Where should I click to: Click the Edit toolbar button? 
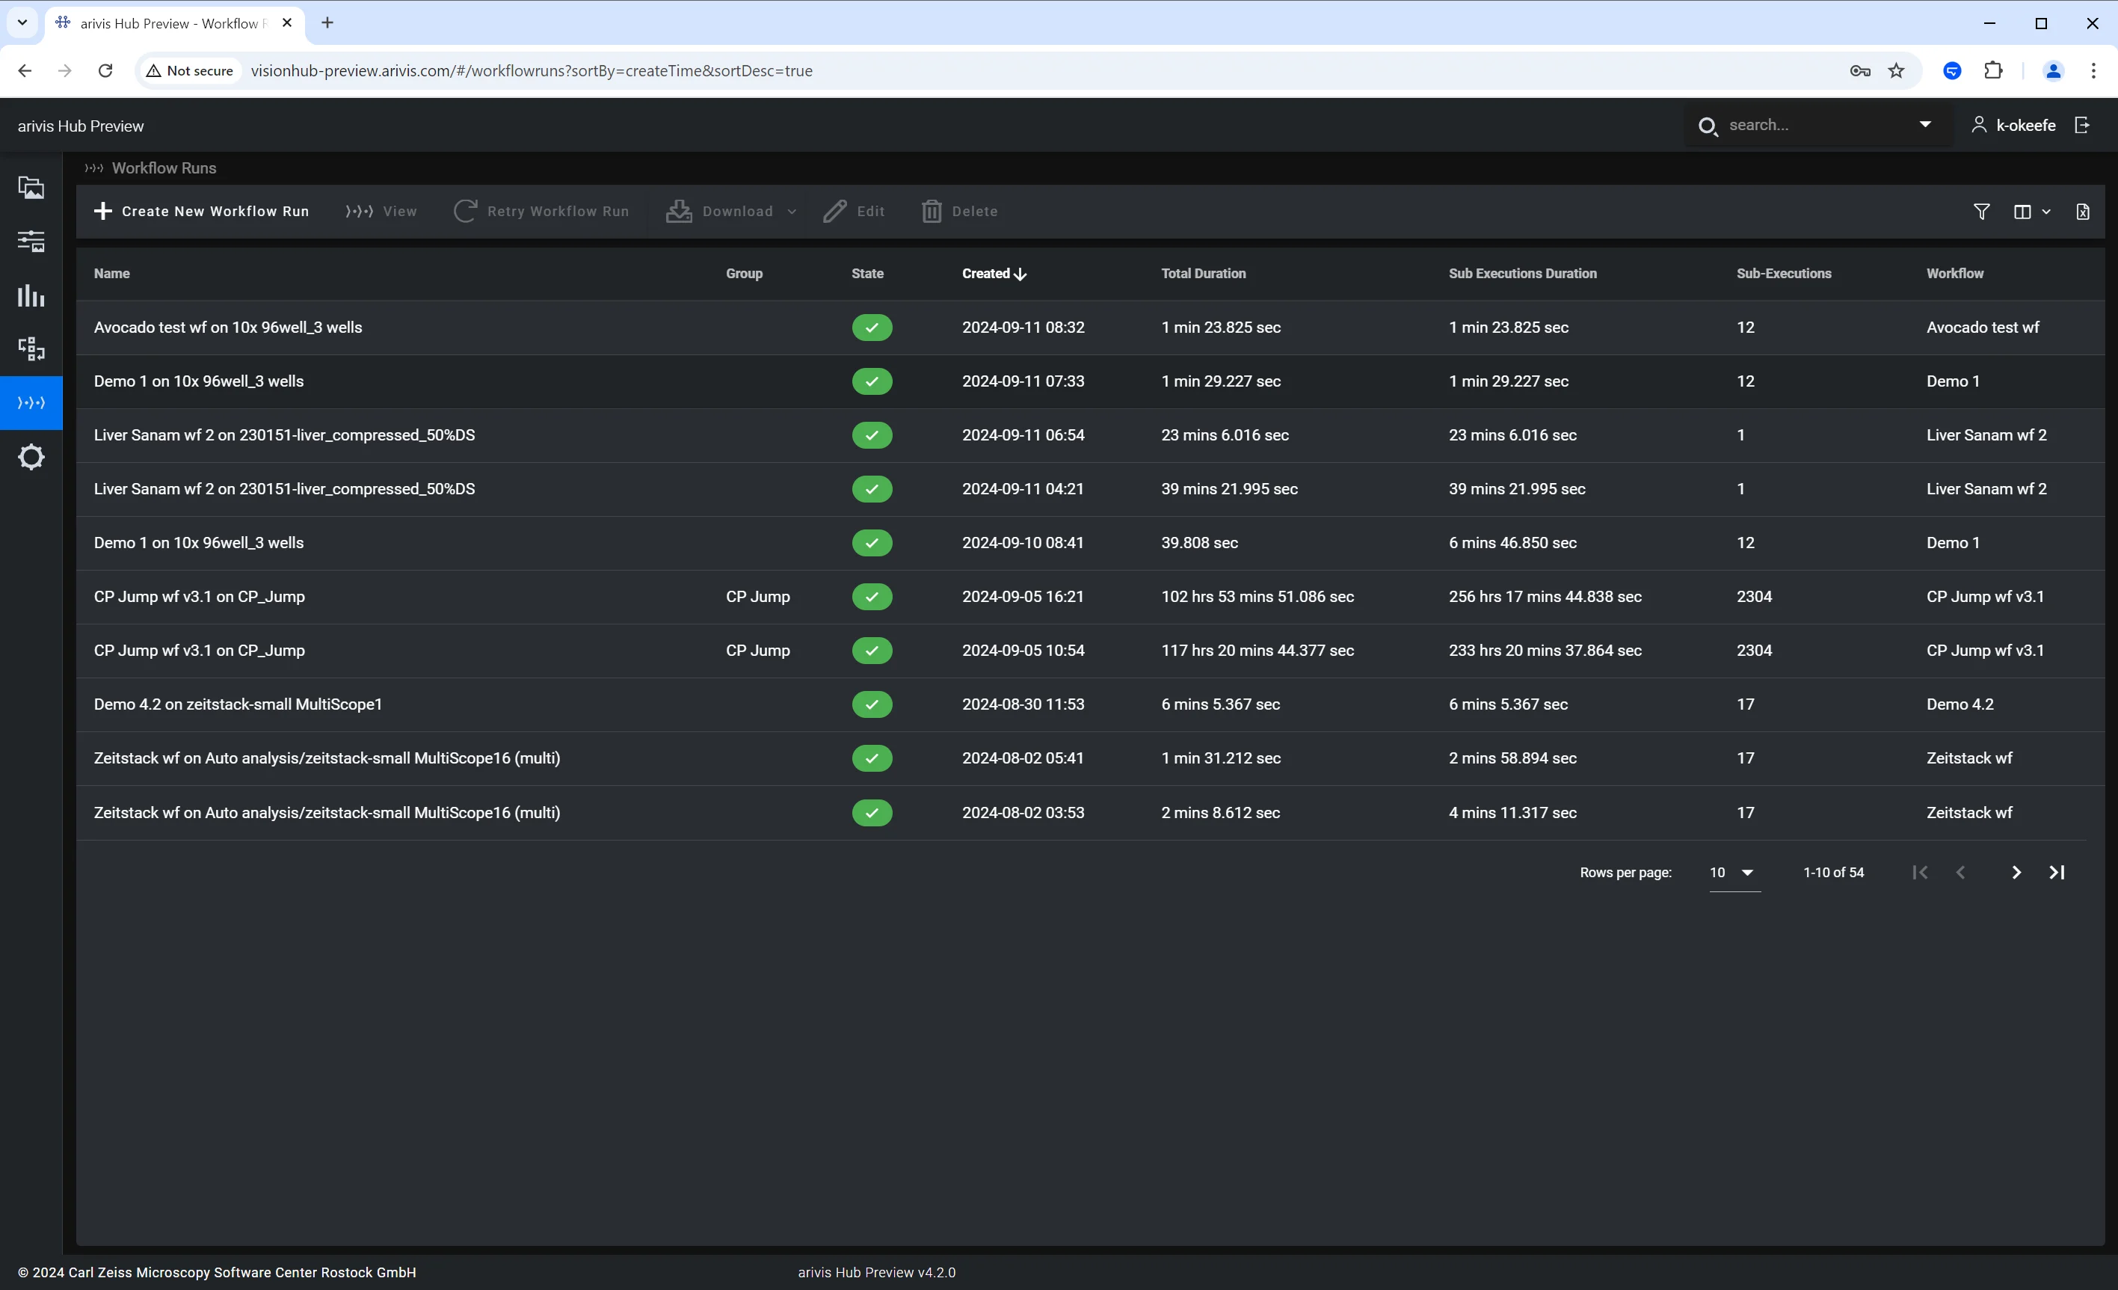(854, 212)
